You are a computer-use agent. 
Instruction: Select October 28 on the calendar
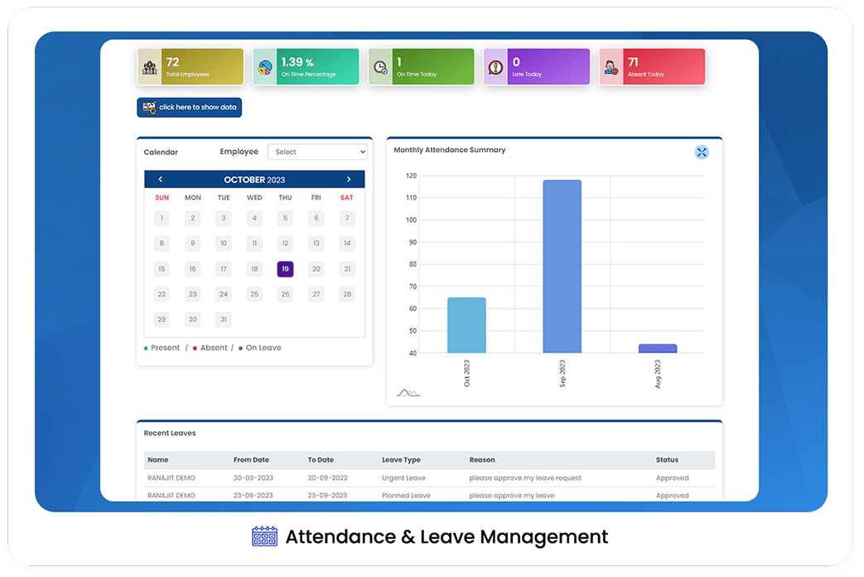347,294
